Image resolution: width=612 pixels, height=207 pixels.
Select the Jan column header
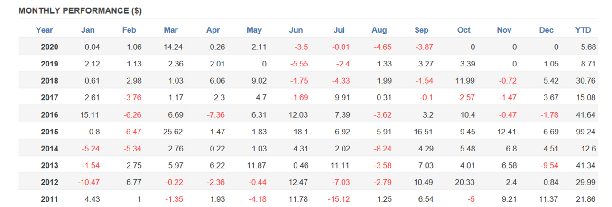[x=88, y=30]
